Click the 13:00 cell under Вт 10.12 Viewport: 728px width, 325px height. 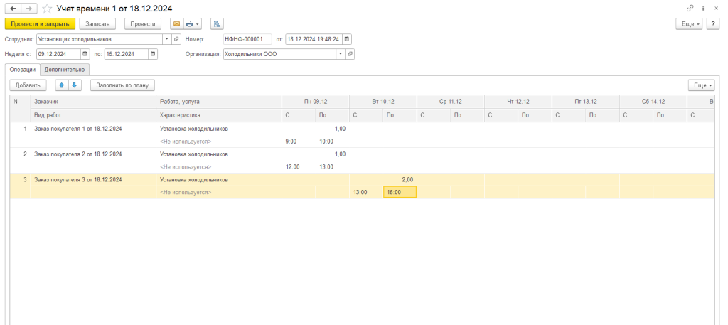click(366, 192)
